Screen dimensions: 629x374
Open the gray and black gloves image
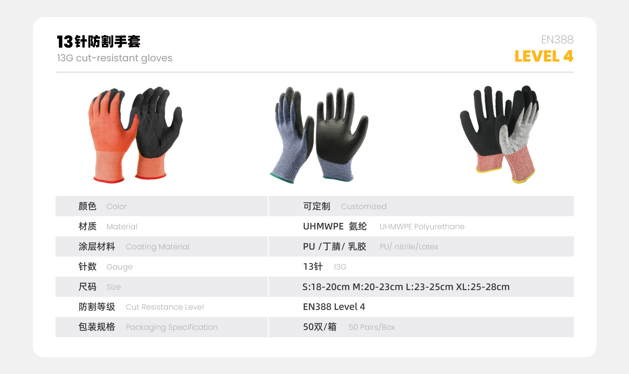499,134
